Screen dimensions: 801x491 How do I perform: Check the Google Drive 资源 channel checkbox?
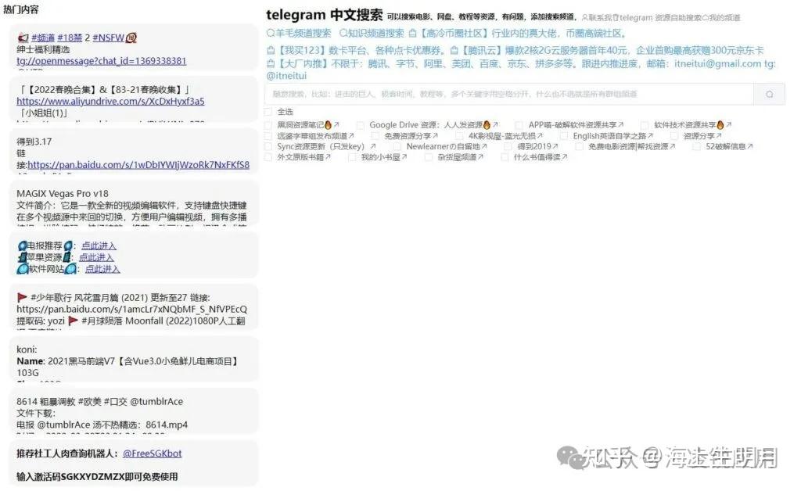tap(361, 124)
